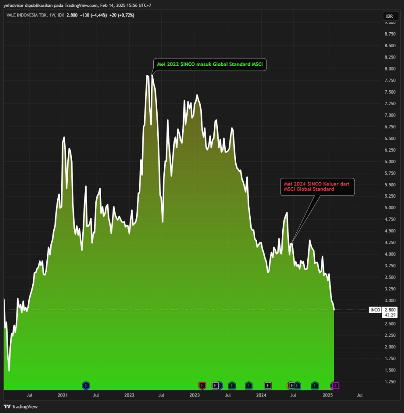Image resolution: width=404 pixels, height=413 pixels.
Task: Click the 4.250 price axis label
Action: pos(390,242)
